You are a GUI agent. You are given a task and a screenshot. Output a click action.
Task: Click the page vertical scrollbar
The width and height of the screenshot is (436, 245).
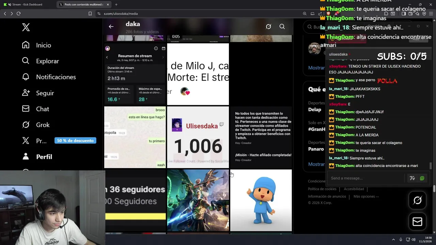coord(434,189)
